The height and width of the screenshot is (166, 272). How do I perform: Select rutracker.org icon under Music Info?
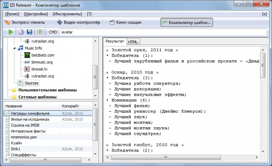[27, 76]
